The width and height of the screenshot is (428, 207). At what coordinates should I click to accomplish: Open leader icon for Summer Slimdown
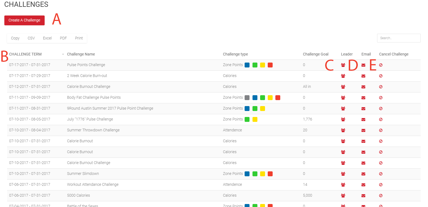click(x=343, y=174)
